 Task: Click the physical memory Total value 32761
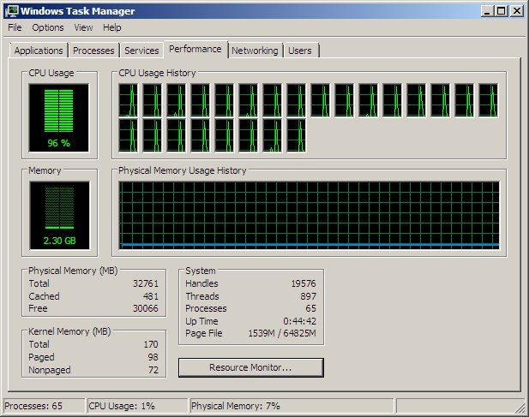tap(146, 283)
